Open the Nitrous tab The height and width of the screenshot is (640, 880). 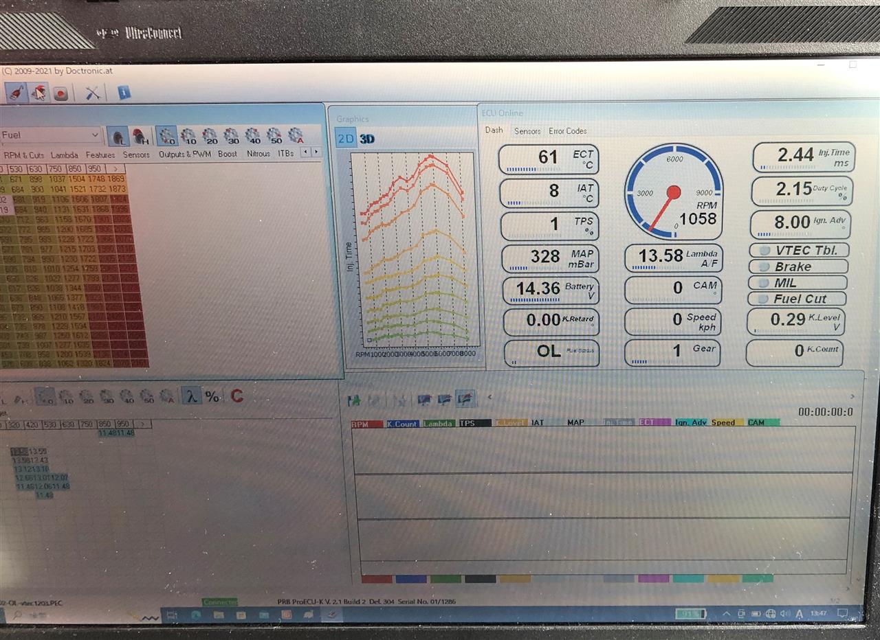pyautogui.click(x=258, y=154)
